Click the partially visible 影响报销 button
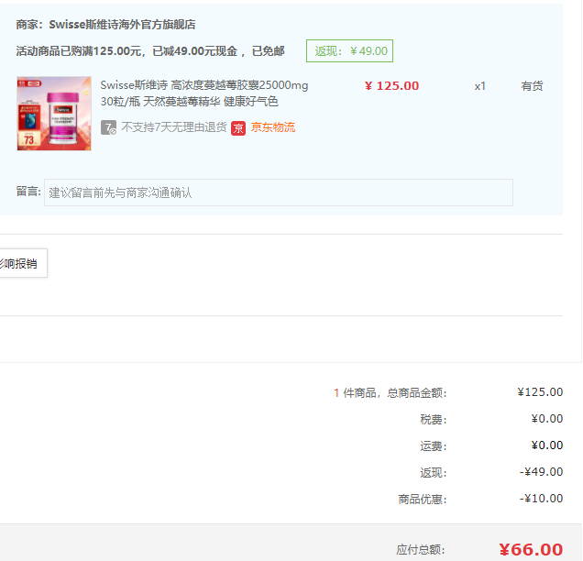The height and width of the screenshot is (561, 583). tap(23, 263)
